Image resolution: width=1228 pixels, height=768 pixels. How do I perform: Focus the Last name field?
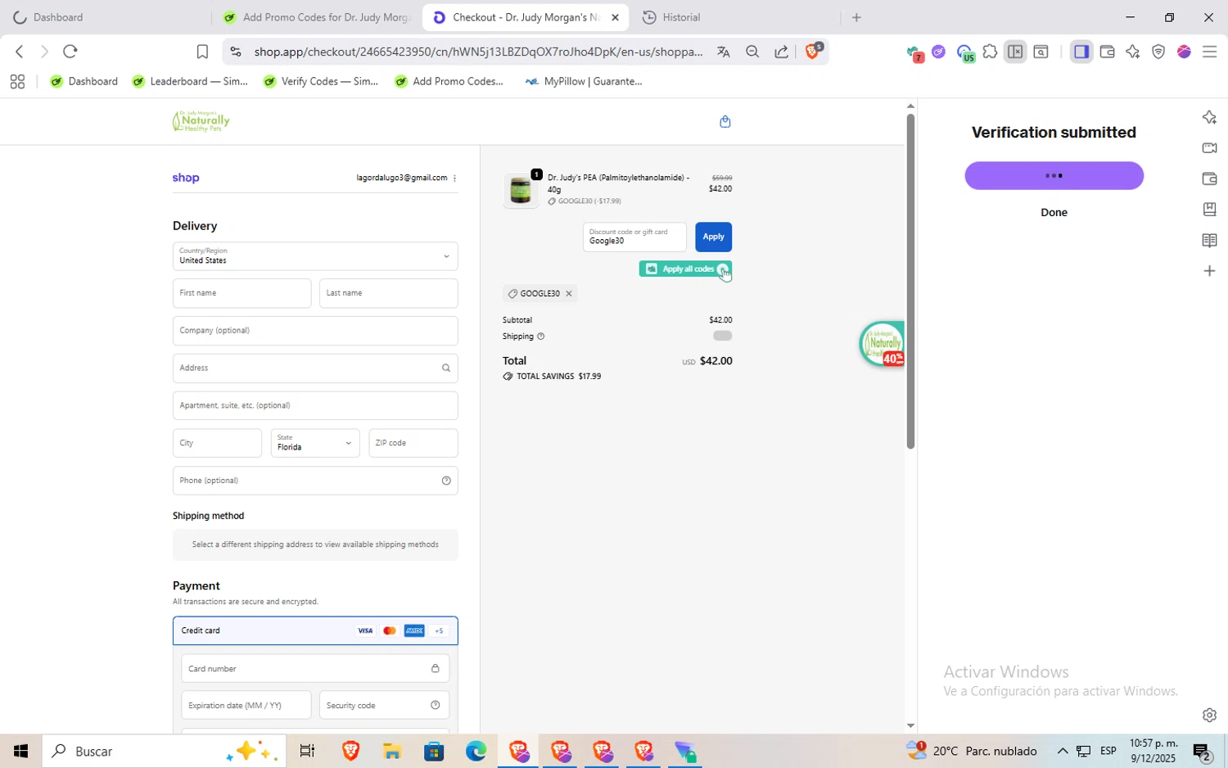(388, 293)
